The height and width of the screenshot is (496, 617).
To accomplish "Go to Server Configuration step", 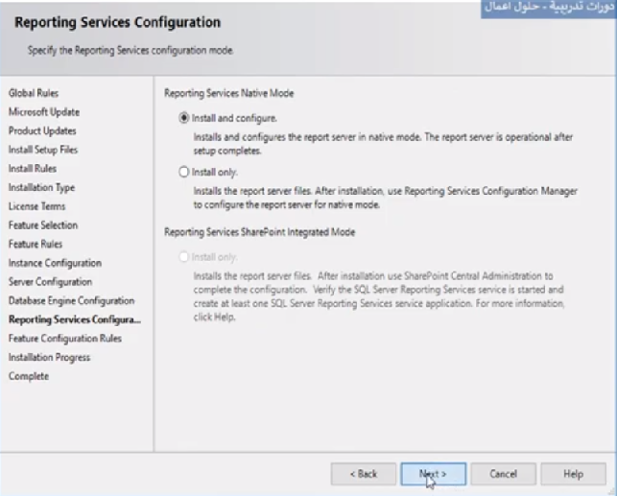I will [x=50, y=282].
